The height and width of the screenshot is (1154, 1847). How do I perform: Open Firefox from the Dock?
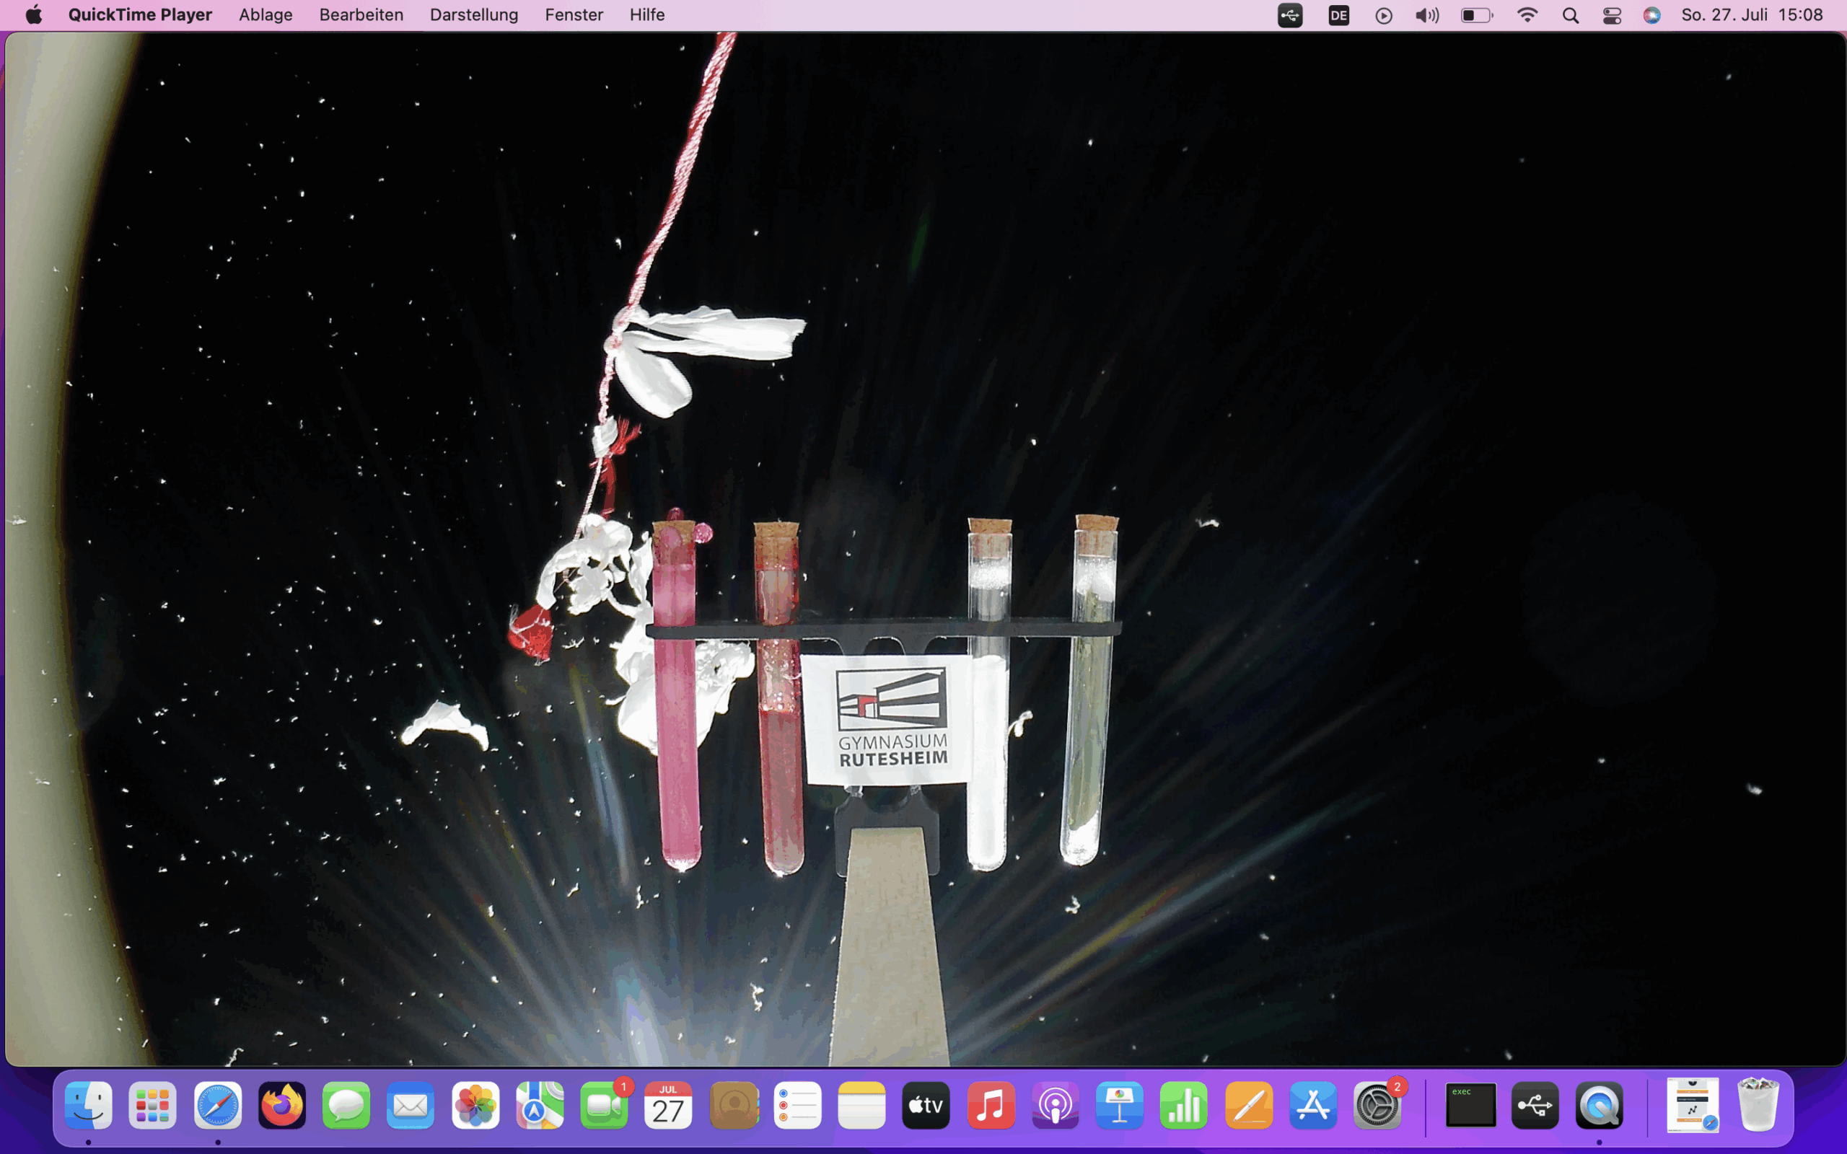[x=281, y=1104]
